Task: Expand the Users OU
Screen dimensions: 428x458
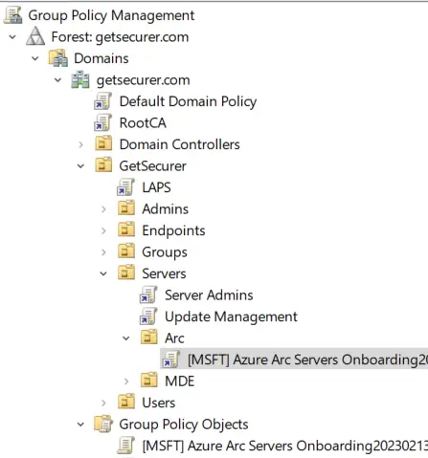Action: pyautogui.click(x=103, y=403)
